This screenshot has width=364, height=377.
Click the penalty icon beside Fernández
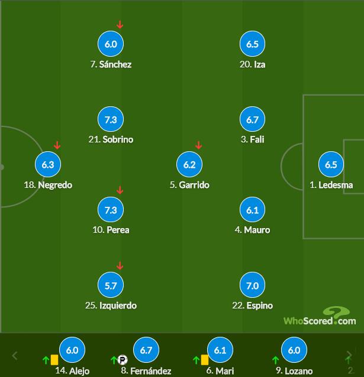[x=123, y=359]
